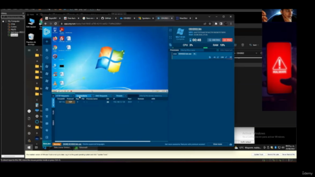Click the Malware thumbnail image on right
The width and height of the screenshot is (315, 177).
[x=279, y=67]
